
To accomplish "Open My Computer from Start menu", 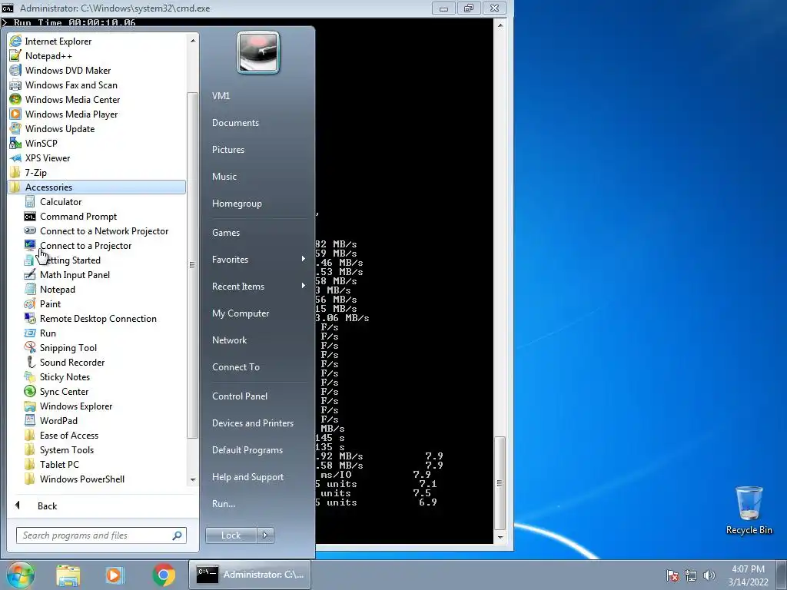I will point(241,313).
